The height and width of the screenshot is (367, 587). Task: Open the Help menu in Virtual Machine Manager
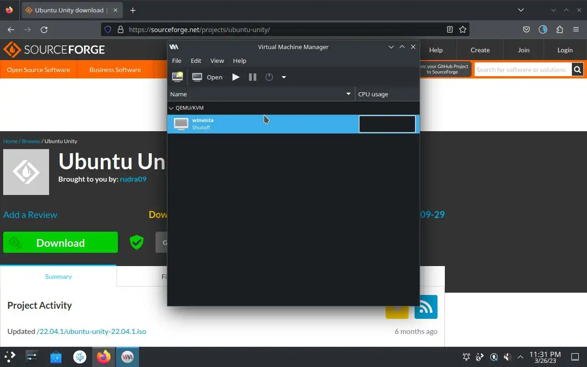[239, 61]
